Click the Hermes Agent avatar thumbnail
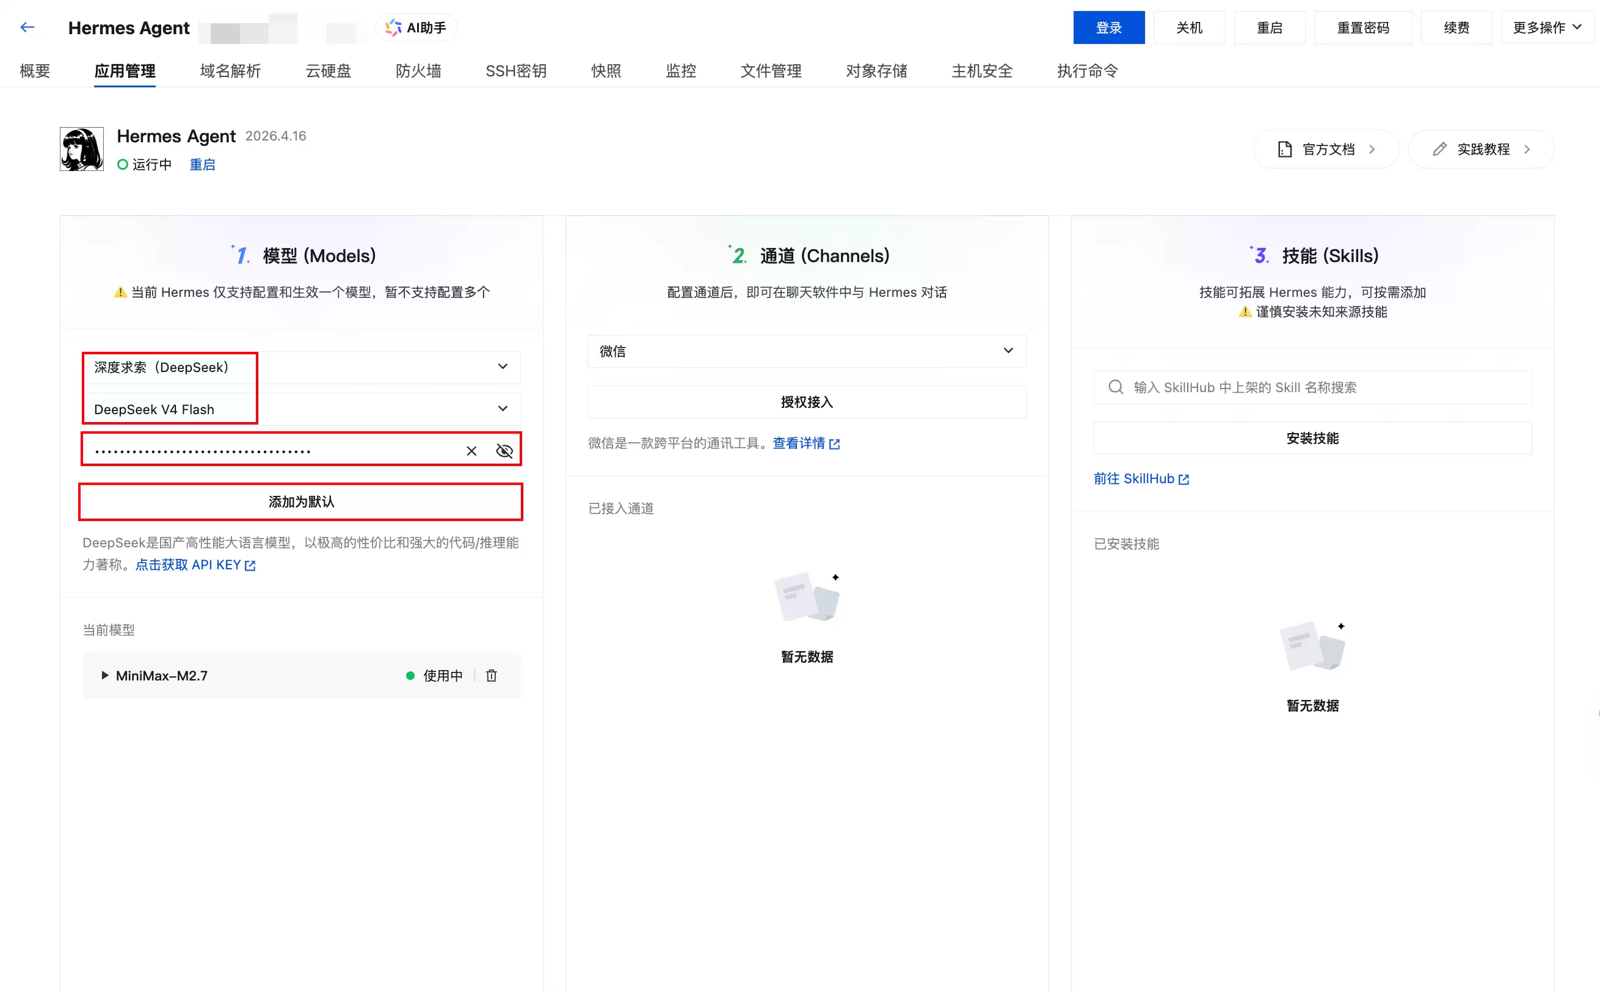Screen dimensions: 1600x992 pos(82,149)
